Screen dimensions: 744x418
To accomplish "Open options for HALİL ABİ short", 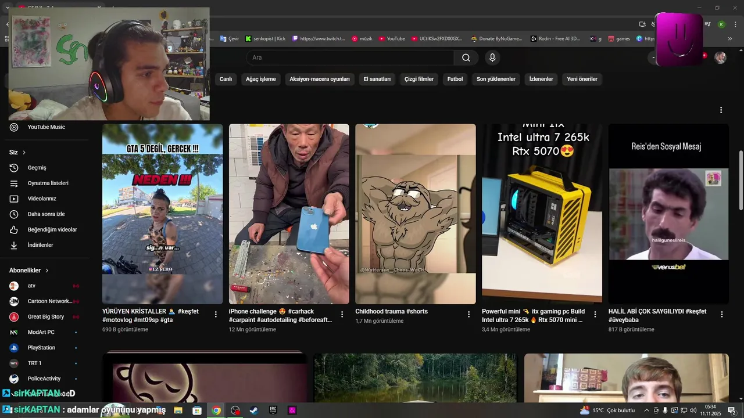I will pyautogui.click(x=721, y=314).
